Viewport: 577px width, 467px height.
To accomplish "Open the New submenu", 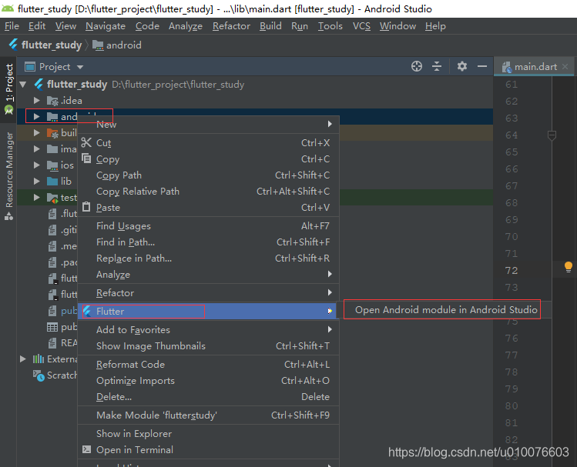I will coord(208,125).
